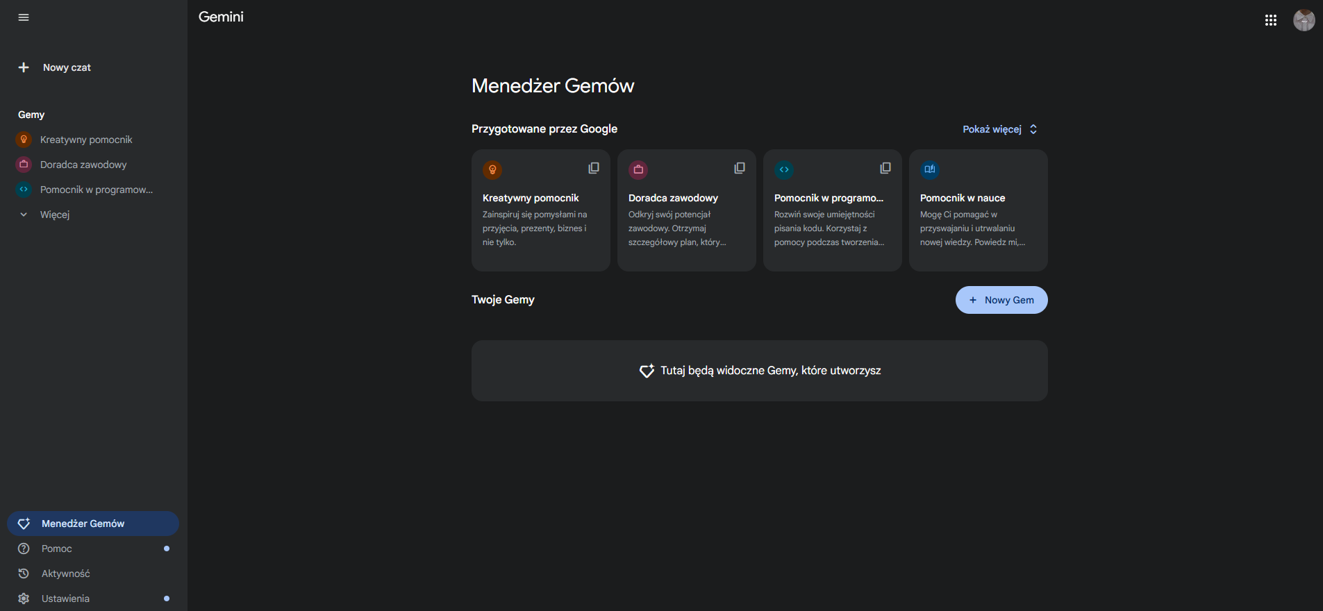
Task: Copy the Pomocnik w programo... gem card
Action: click(x=885, y=168)
